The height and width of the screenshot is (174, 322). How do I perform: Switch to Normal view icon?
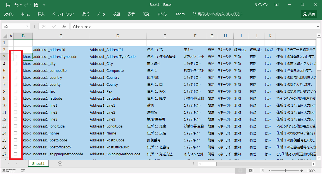point(240,171)
